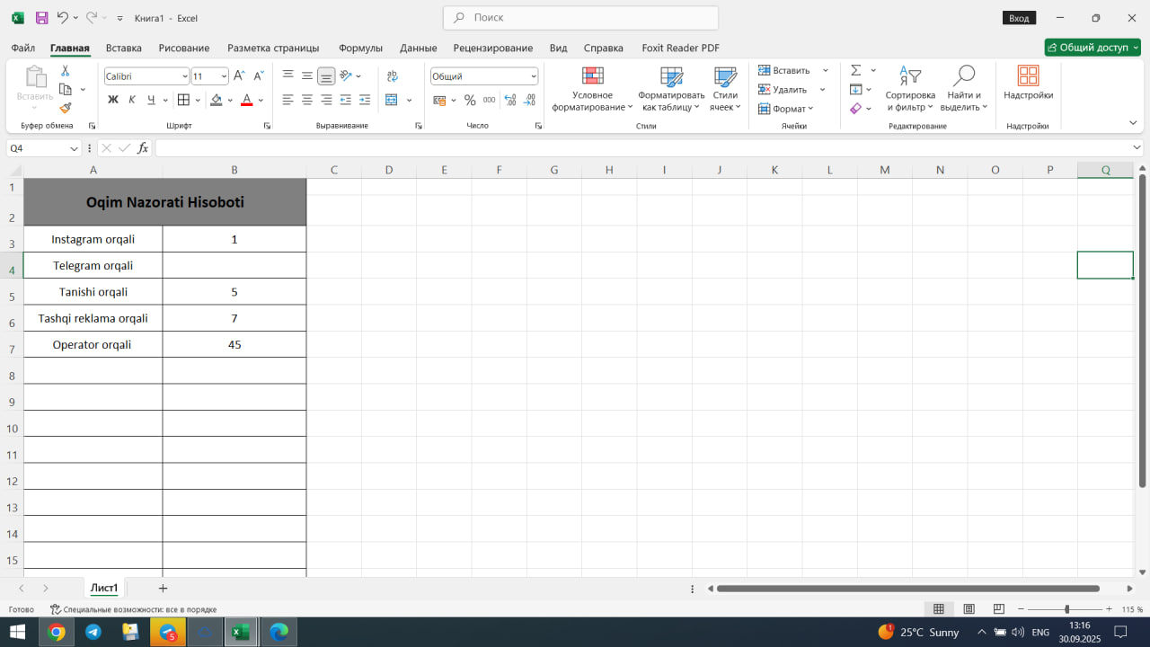1150x647 pixels.
Task: Click the Cut scissors icon
Action: [x=66, y=70]
